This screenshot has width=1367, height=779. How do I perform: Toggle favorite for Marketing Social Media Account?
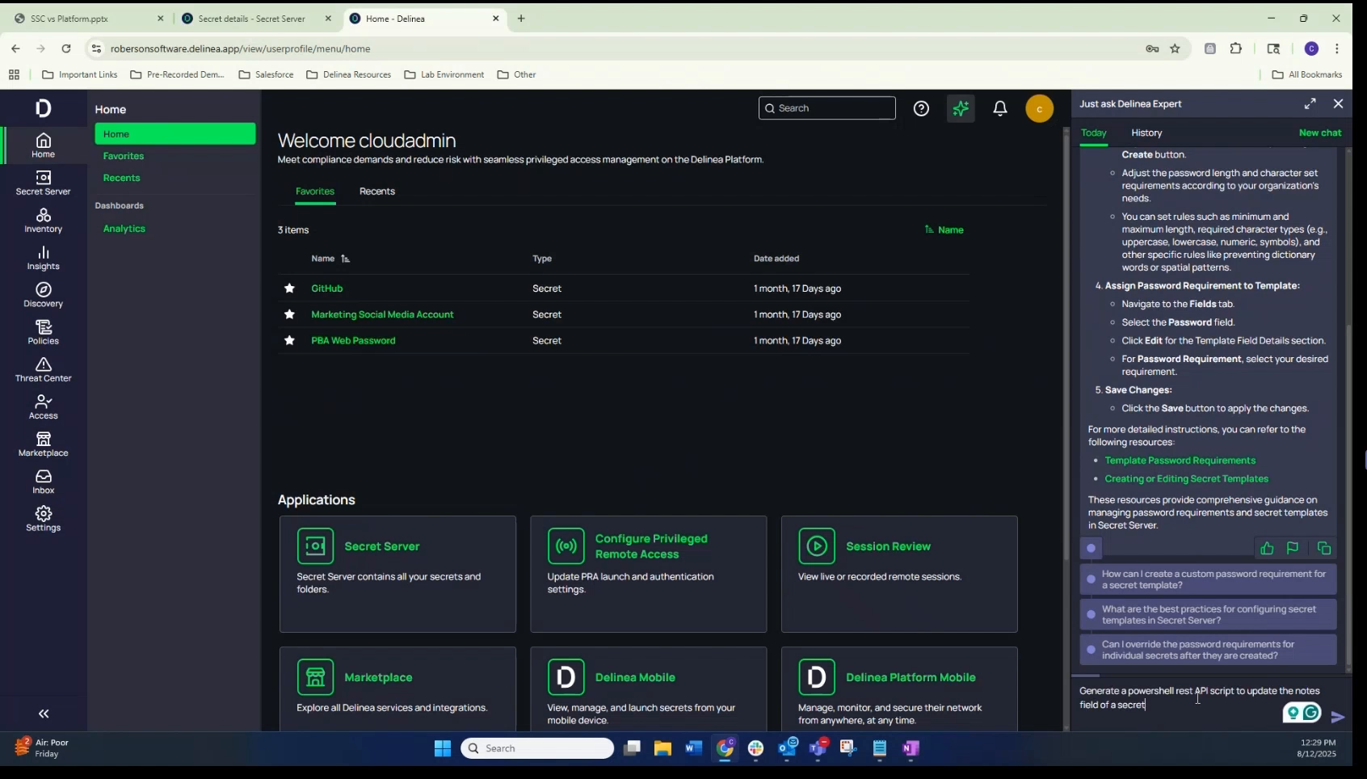pos(289,314)
